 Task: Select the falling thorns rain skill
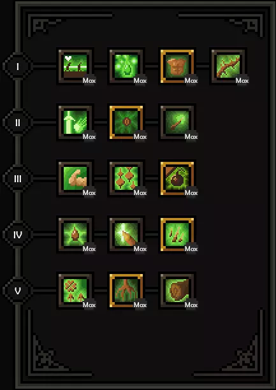(177, 235)
